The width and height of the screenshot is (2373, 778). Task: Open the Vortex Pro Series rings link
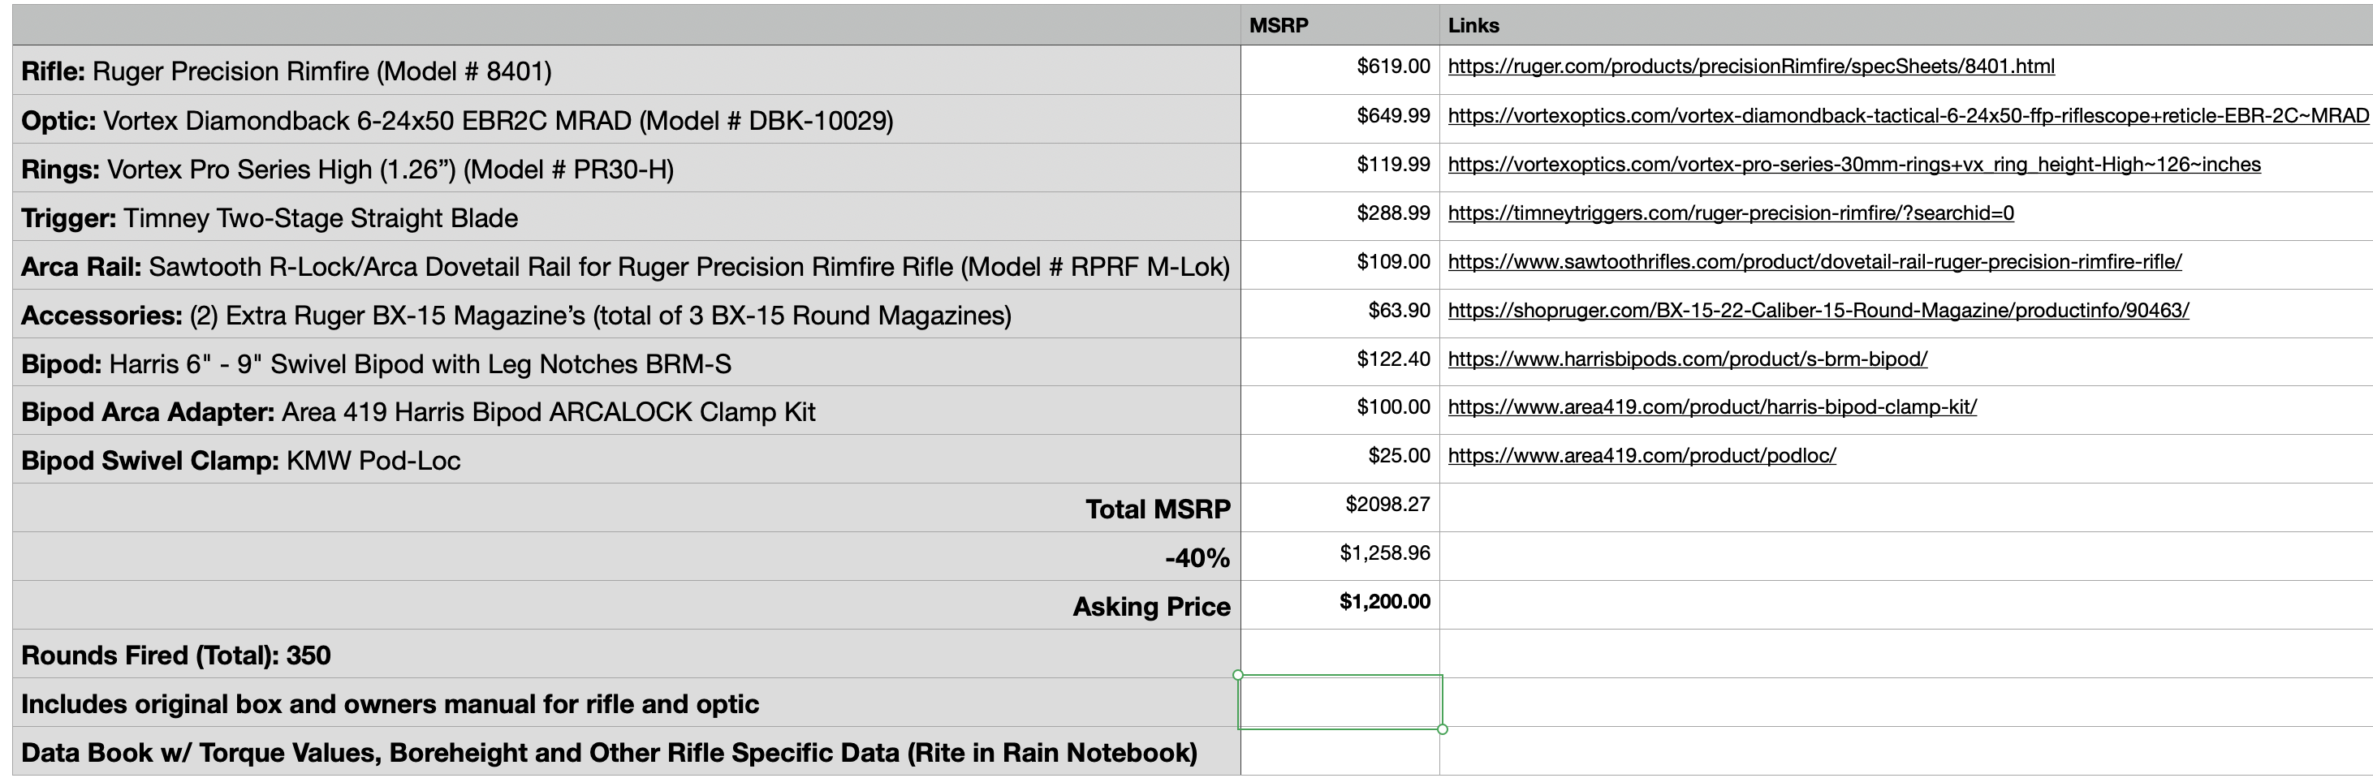[x=1854, y=165]
